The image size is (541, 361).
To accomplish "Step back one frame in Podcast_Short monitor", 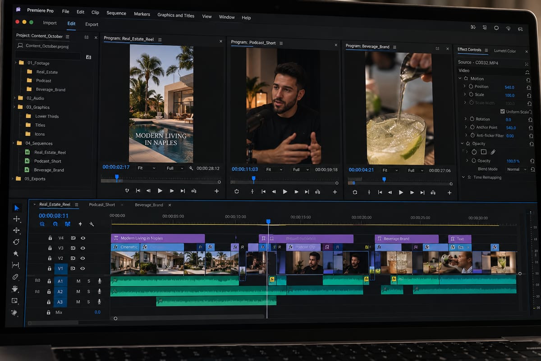I will tap(274, 192).
